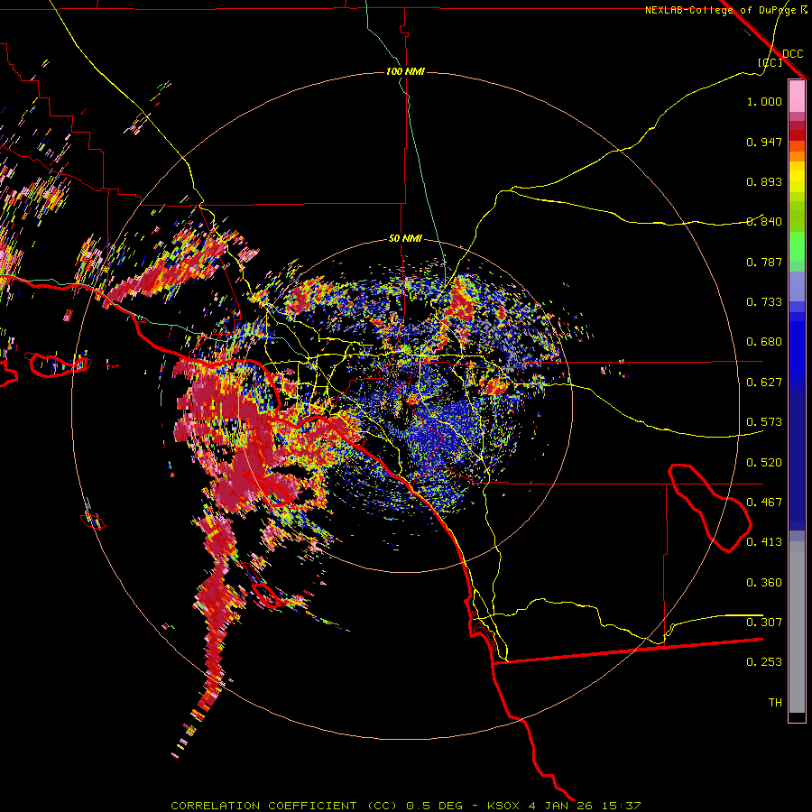This screenshot has height=812, width=812.
Task: Click the 50 NMI range ring label
Action: (x=405, y=239)
